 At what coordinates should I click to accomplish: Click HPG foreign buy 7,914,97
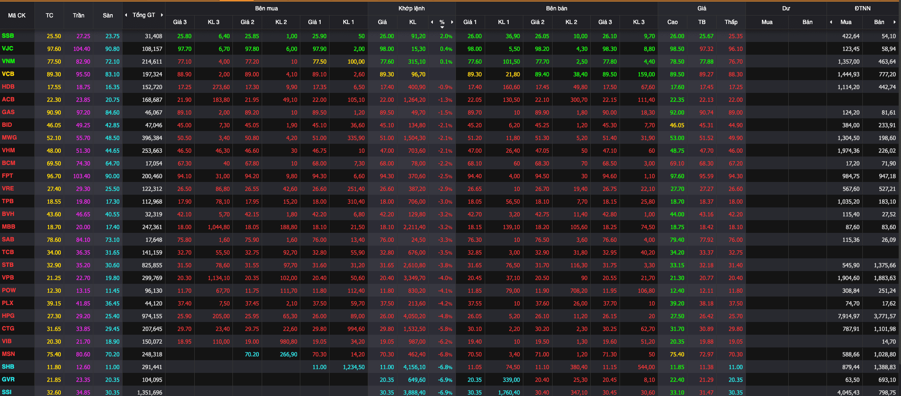click(x=849, y=316)
